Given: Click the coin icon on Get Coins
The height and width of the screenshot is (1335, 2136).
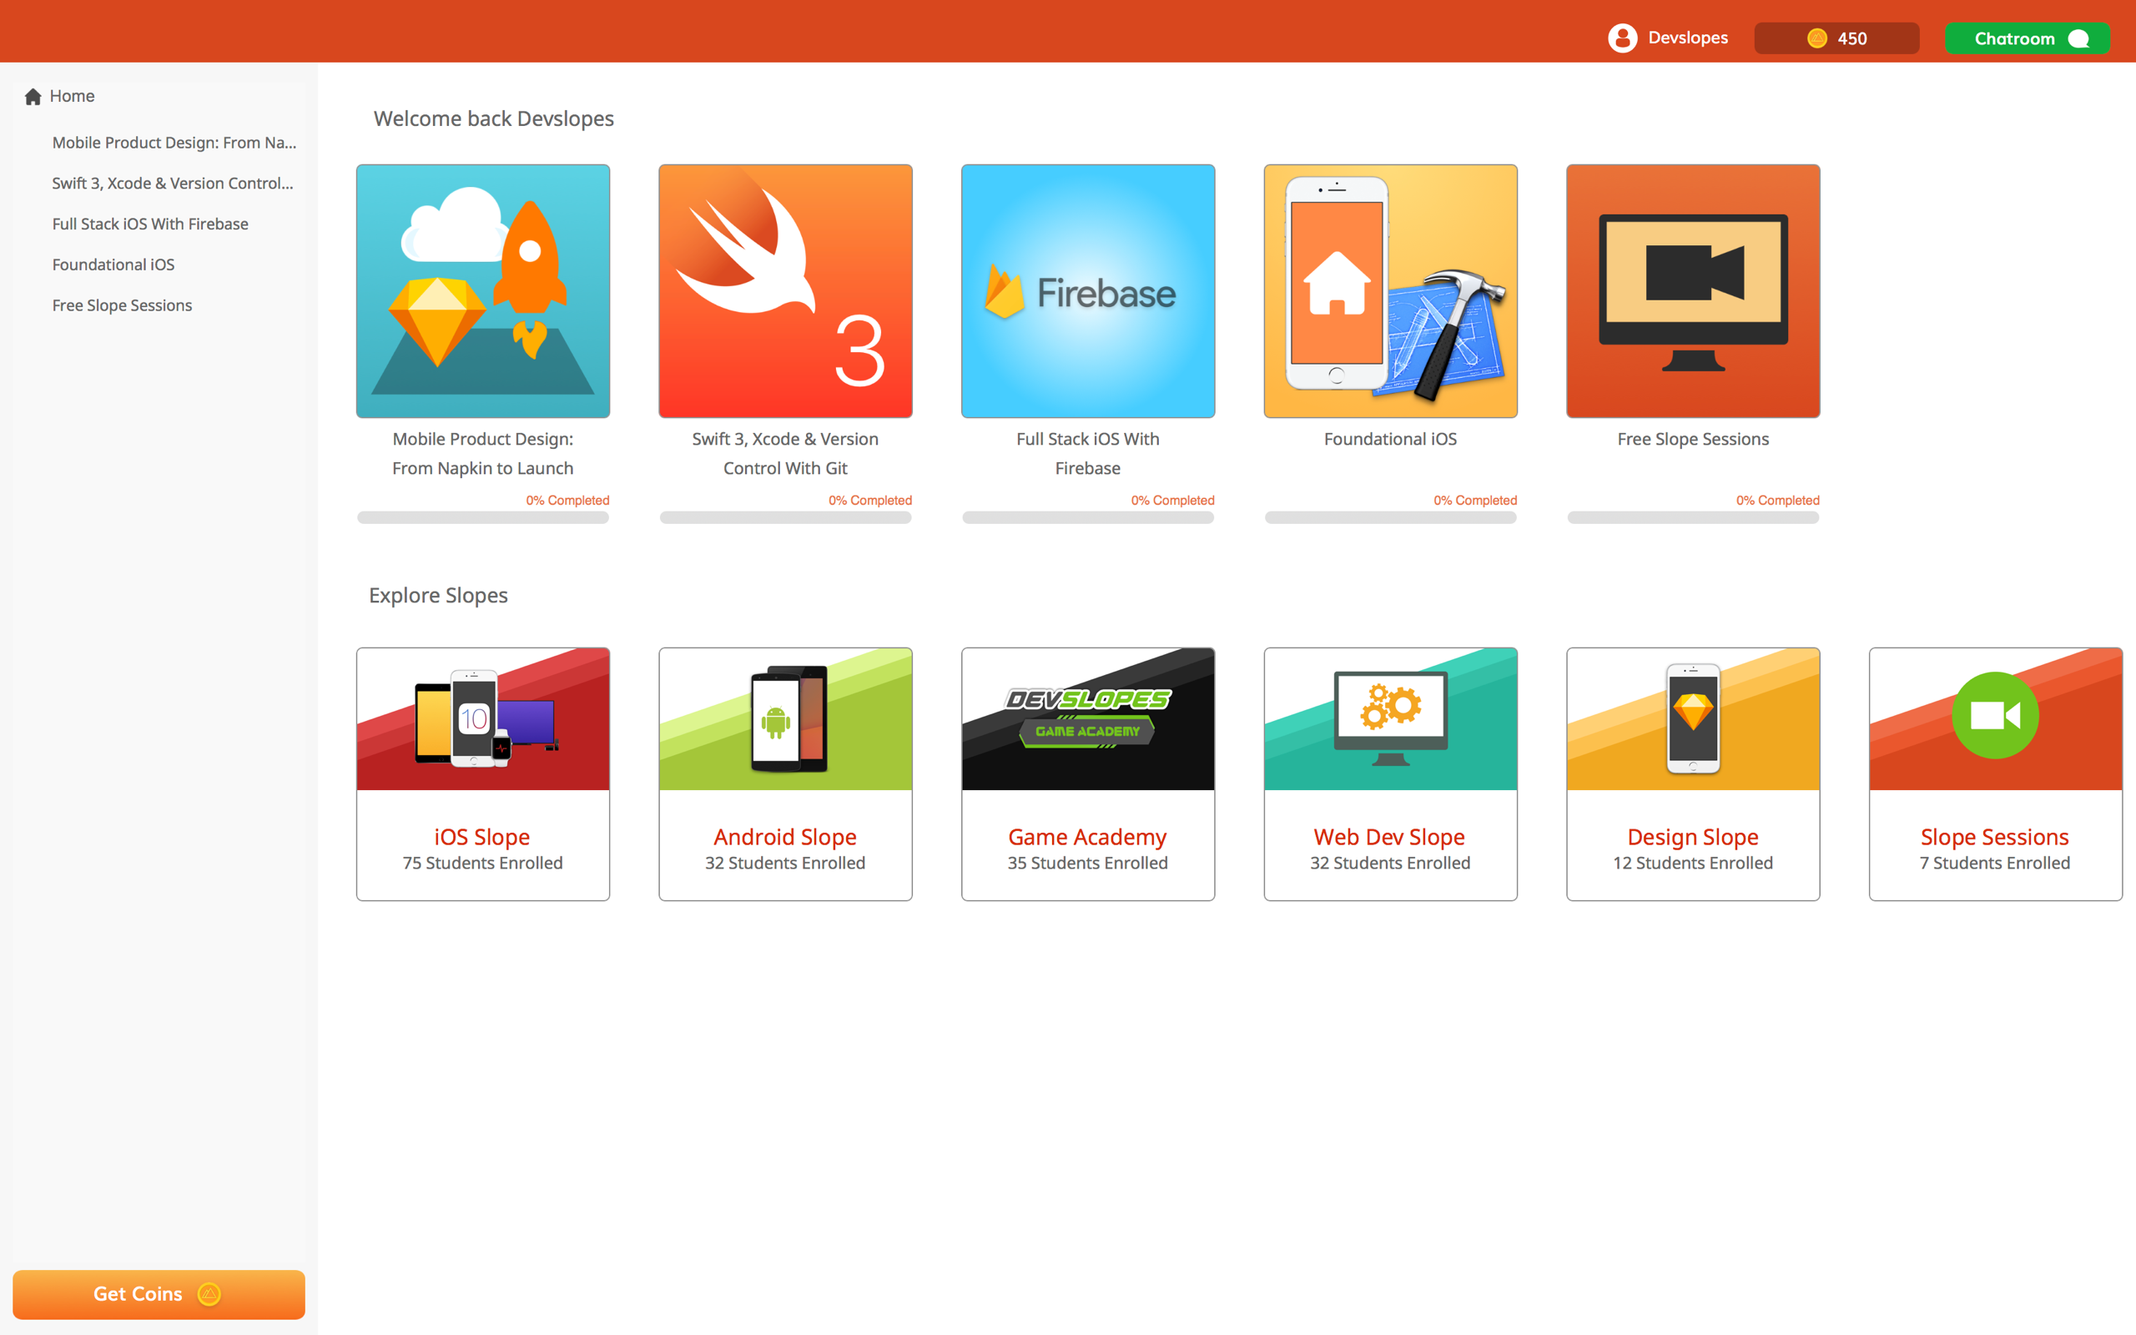Looking at the screenshot, I should 209,1293.
